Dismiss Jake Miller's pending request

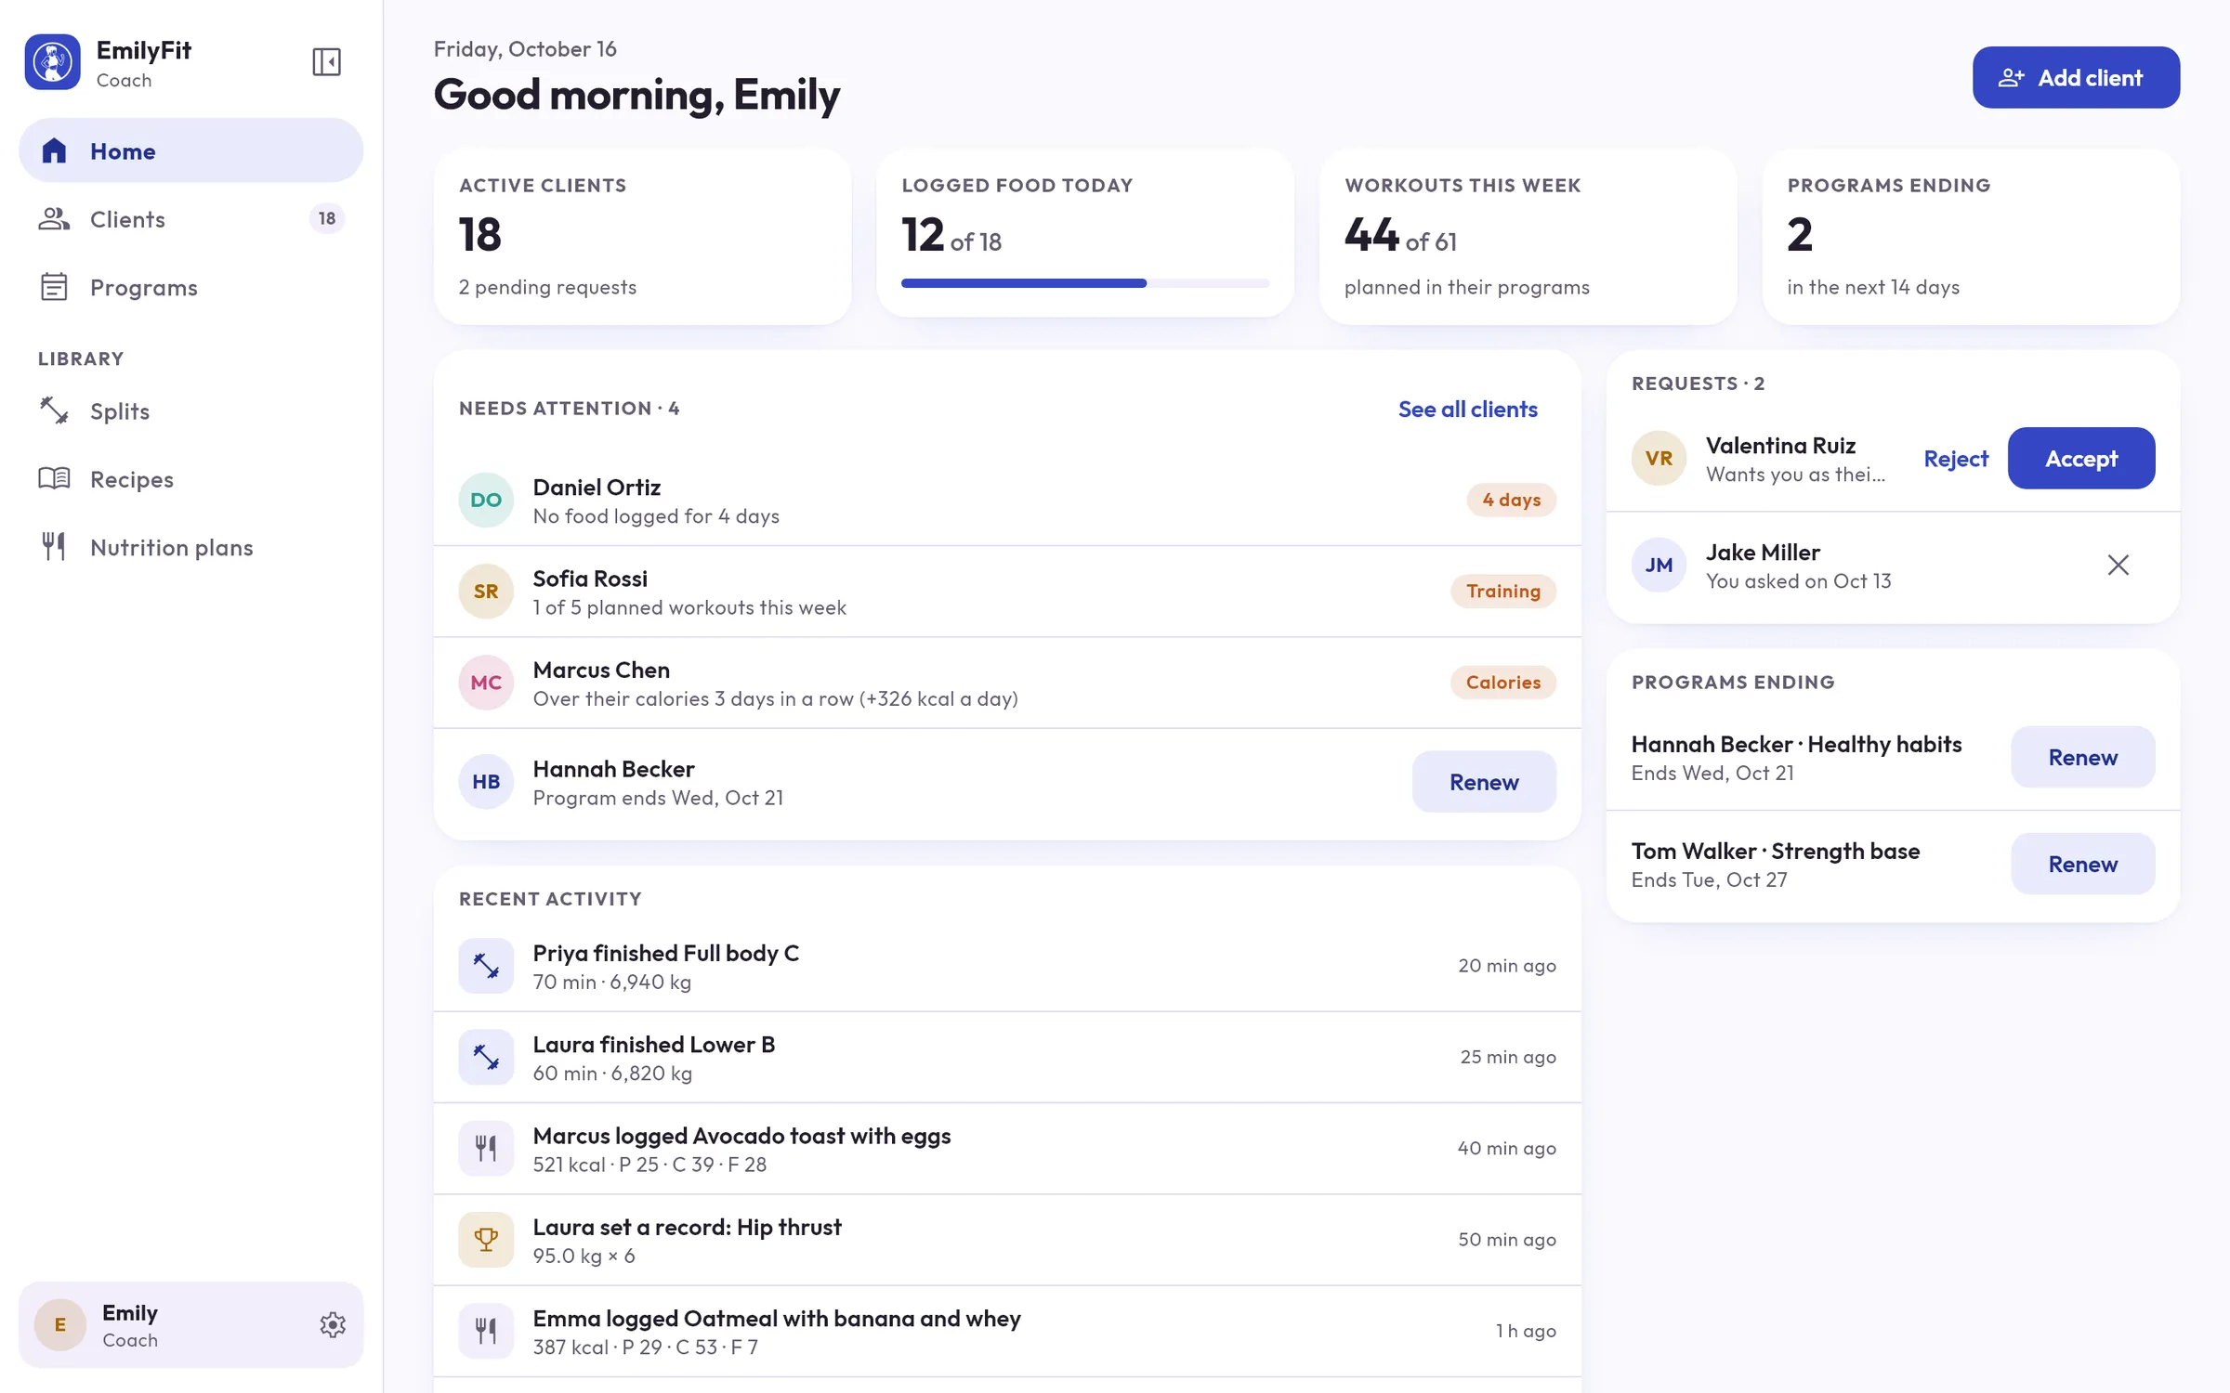coord(2118,565)
